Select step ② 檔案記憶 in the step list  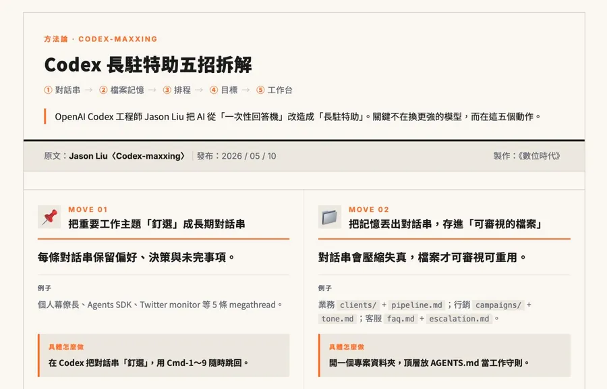point(121,90)
